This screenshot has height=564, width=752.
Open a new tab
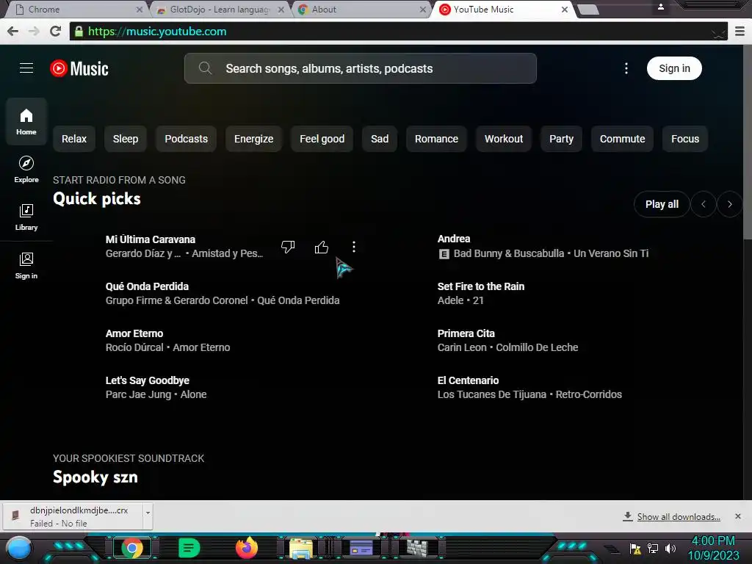click(588, 10)
